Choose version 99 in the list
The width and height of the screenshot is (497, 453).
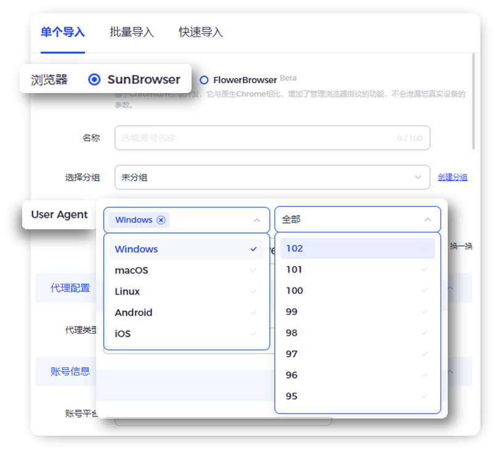358,311
